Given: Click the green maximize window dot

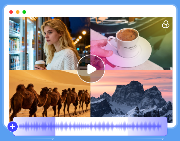Looking at the screenshot, I should (x=24, y=12).
